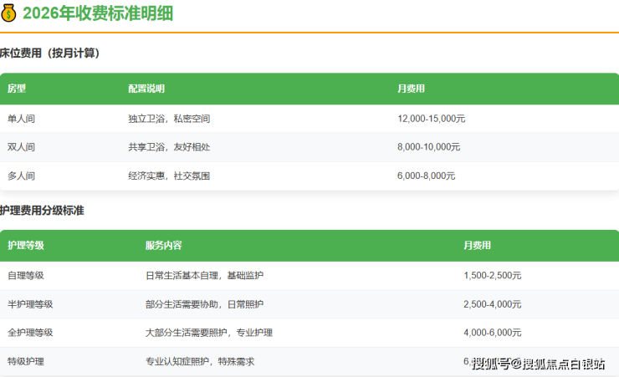619x377 pixels.
Task: Click the money bag icon beside the title
Action: [x=8, y=13]
